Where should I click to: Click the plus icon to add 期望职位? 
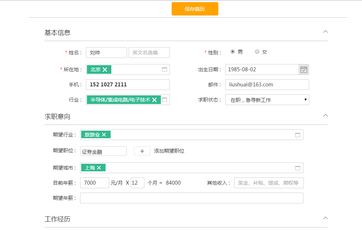(x=142, y=151)
